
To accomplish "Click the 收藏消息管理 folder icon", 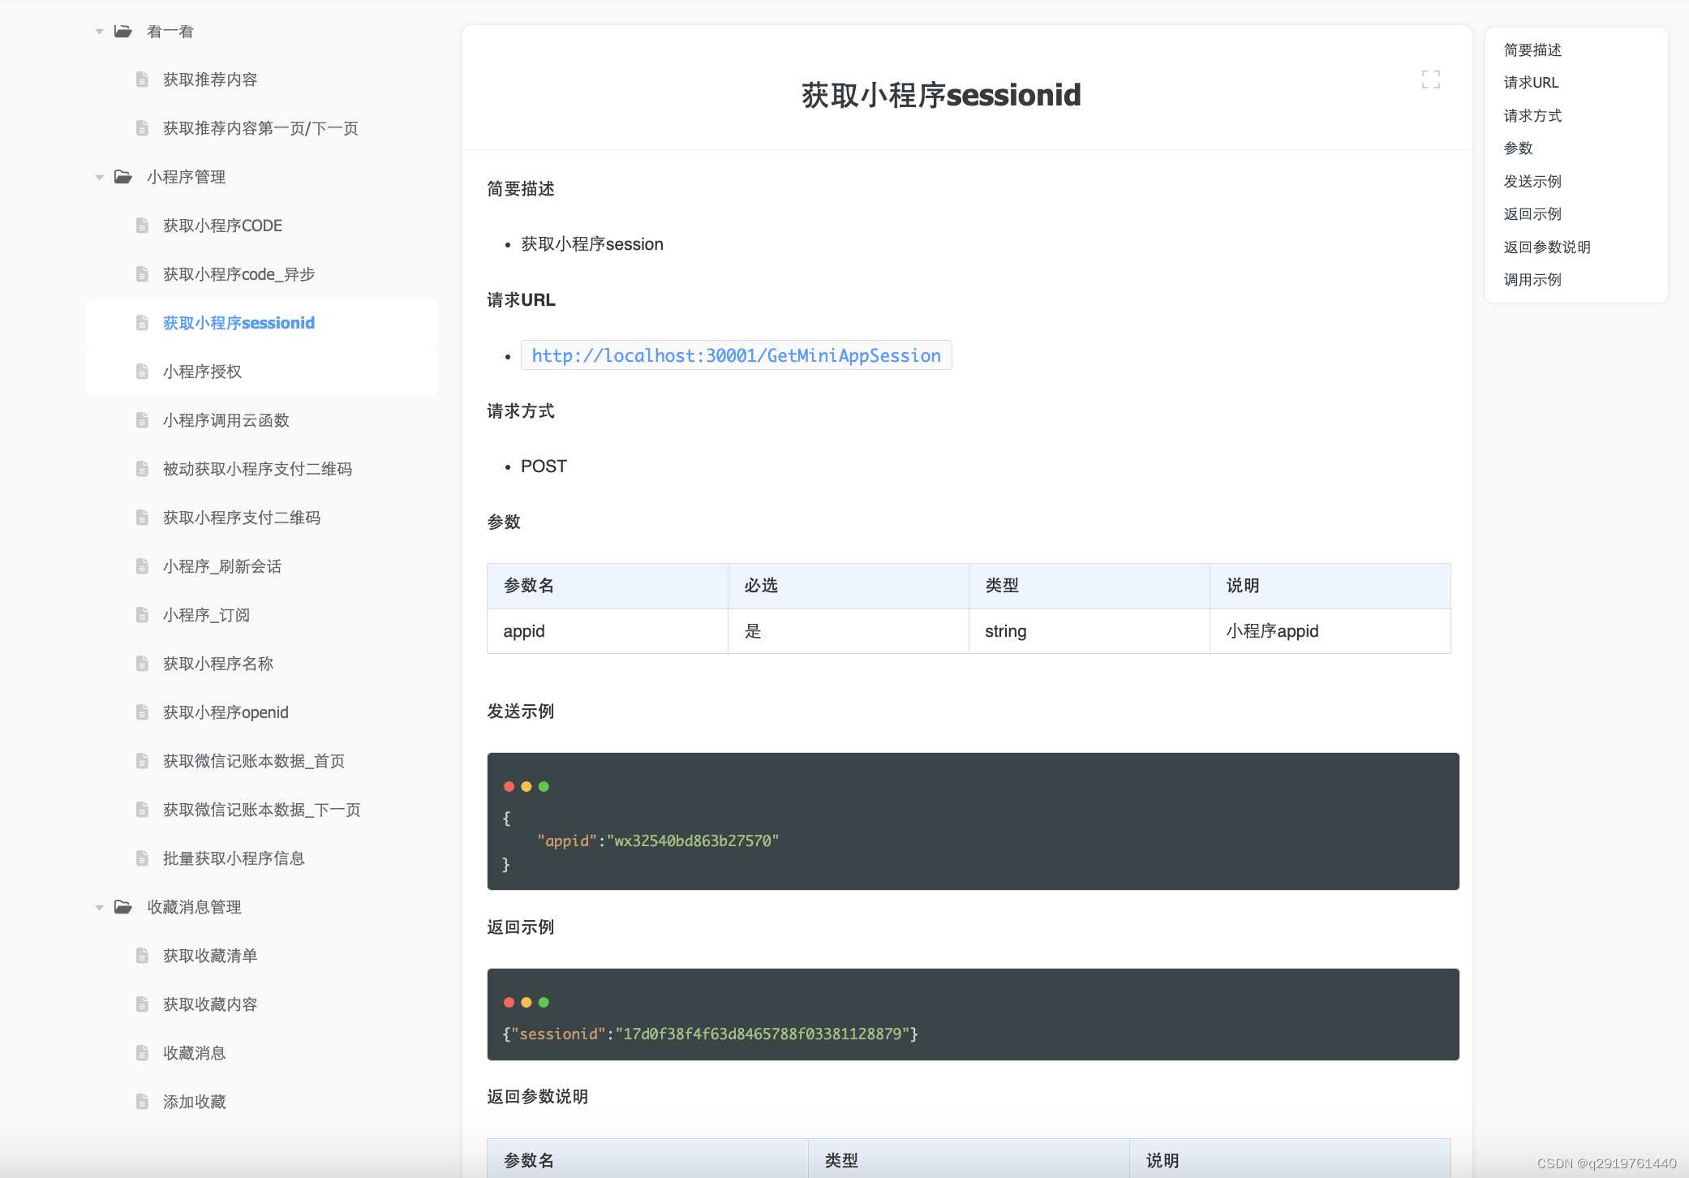I will click(x=122, y=907).
